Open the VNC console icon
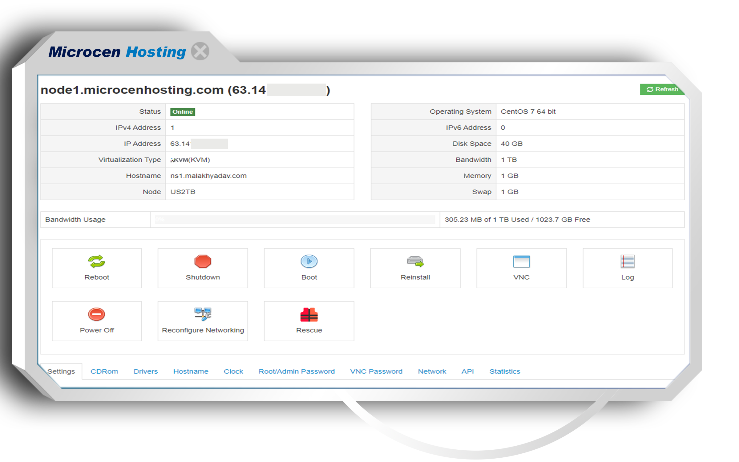This screenshot has width=739, height=462. click(x=521, y=261)
